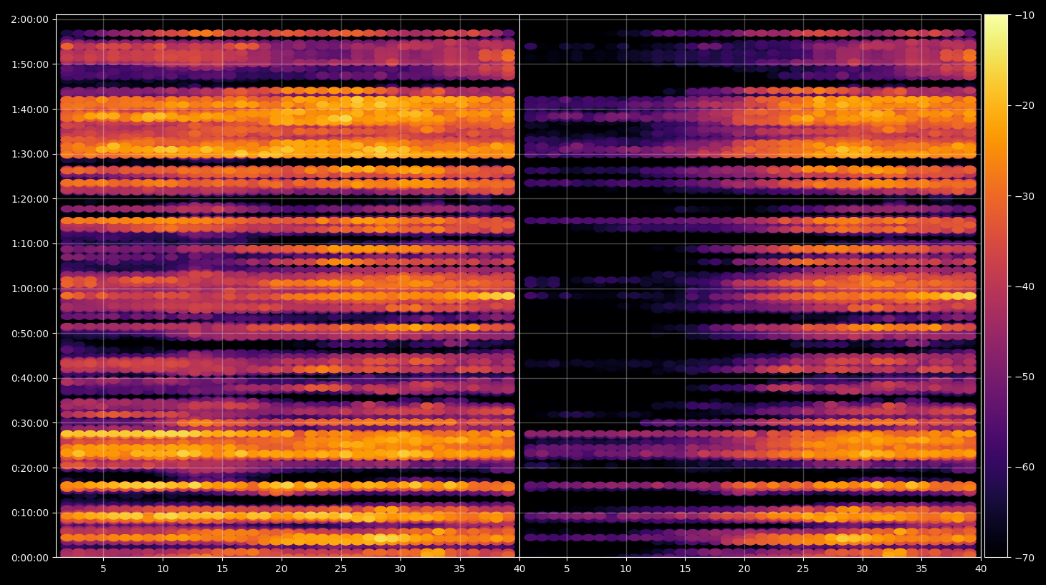Viewport: 1046px width, 585px height.
Task: Click x-axis label 35 of the left panel
Action: pyautogui.click(x=459, y=569)
